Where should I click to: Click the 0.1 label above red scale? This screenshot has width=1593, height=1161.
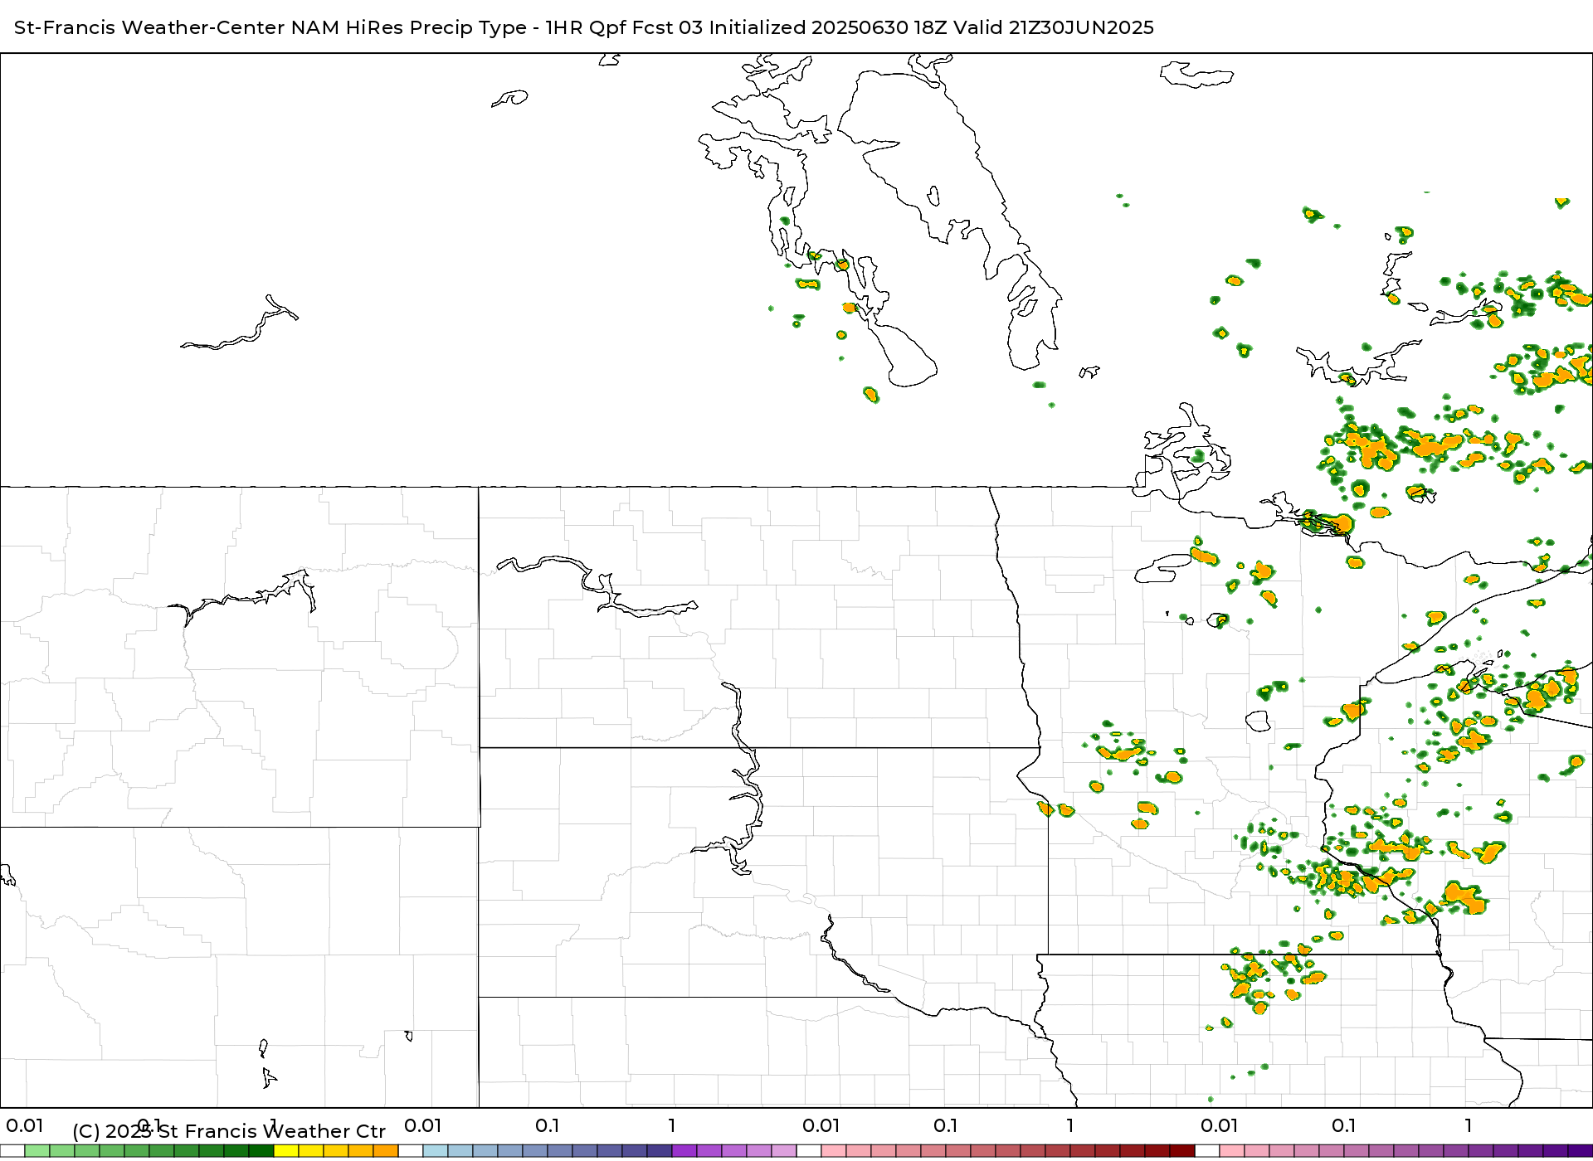coord(946,1125)
